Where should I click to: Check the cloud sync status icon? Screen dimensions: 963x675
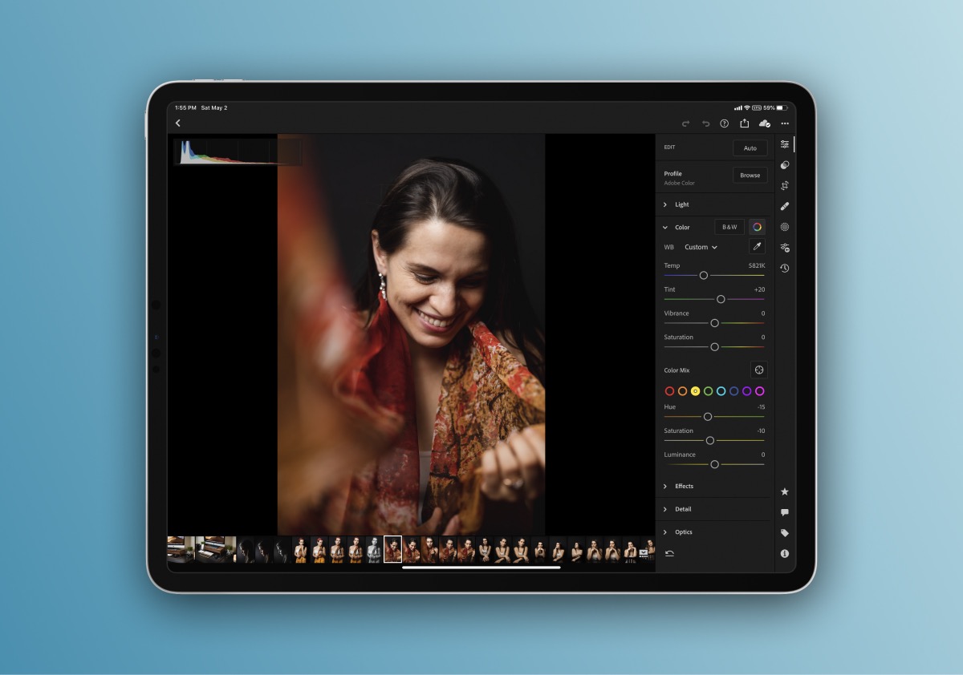tap(764, 123)
